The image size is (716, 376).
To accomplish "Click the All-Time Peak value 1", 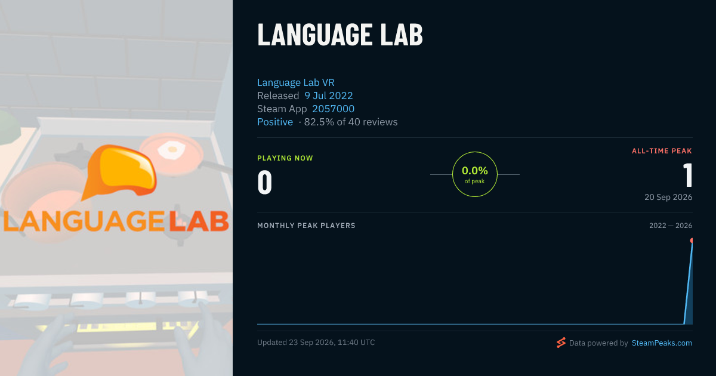I will pos(687,176).
